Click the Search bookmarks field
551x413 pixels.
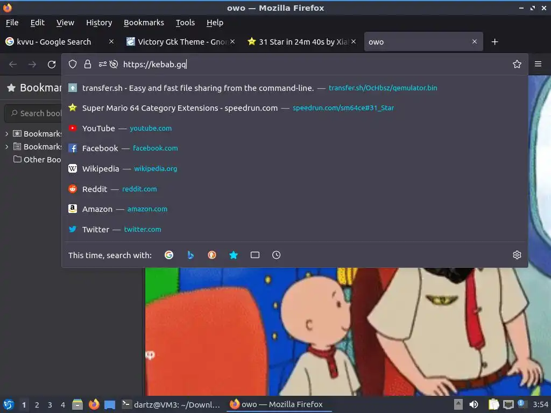coord(34,113)
